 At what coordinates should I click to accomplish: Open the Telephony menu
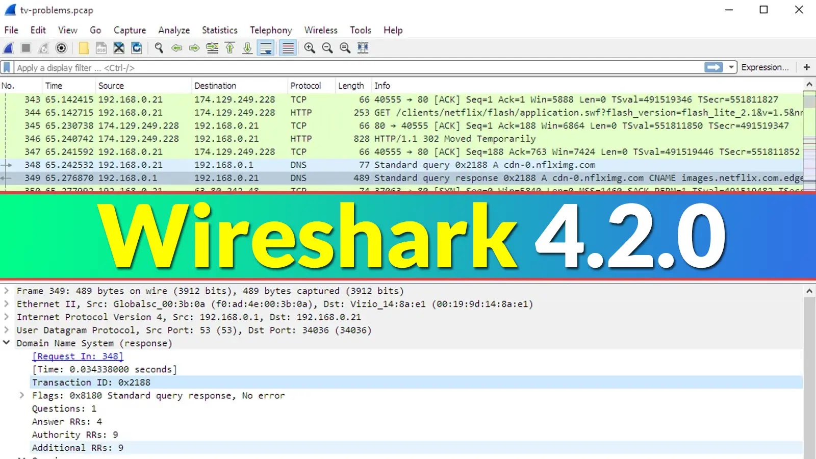click(271, 30)
